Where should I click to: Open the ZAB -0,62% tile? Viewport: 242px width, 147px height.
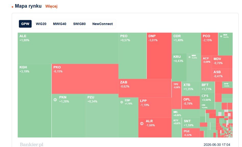pyautogui.click(x=145, y=88)
